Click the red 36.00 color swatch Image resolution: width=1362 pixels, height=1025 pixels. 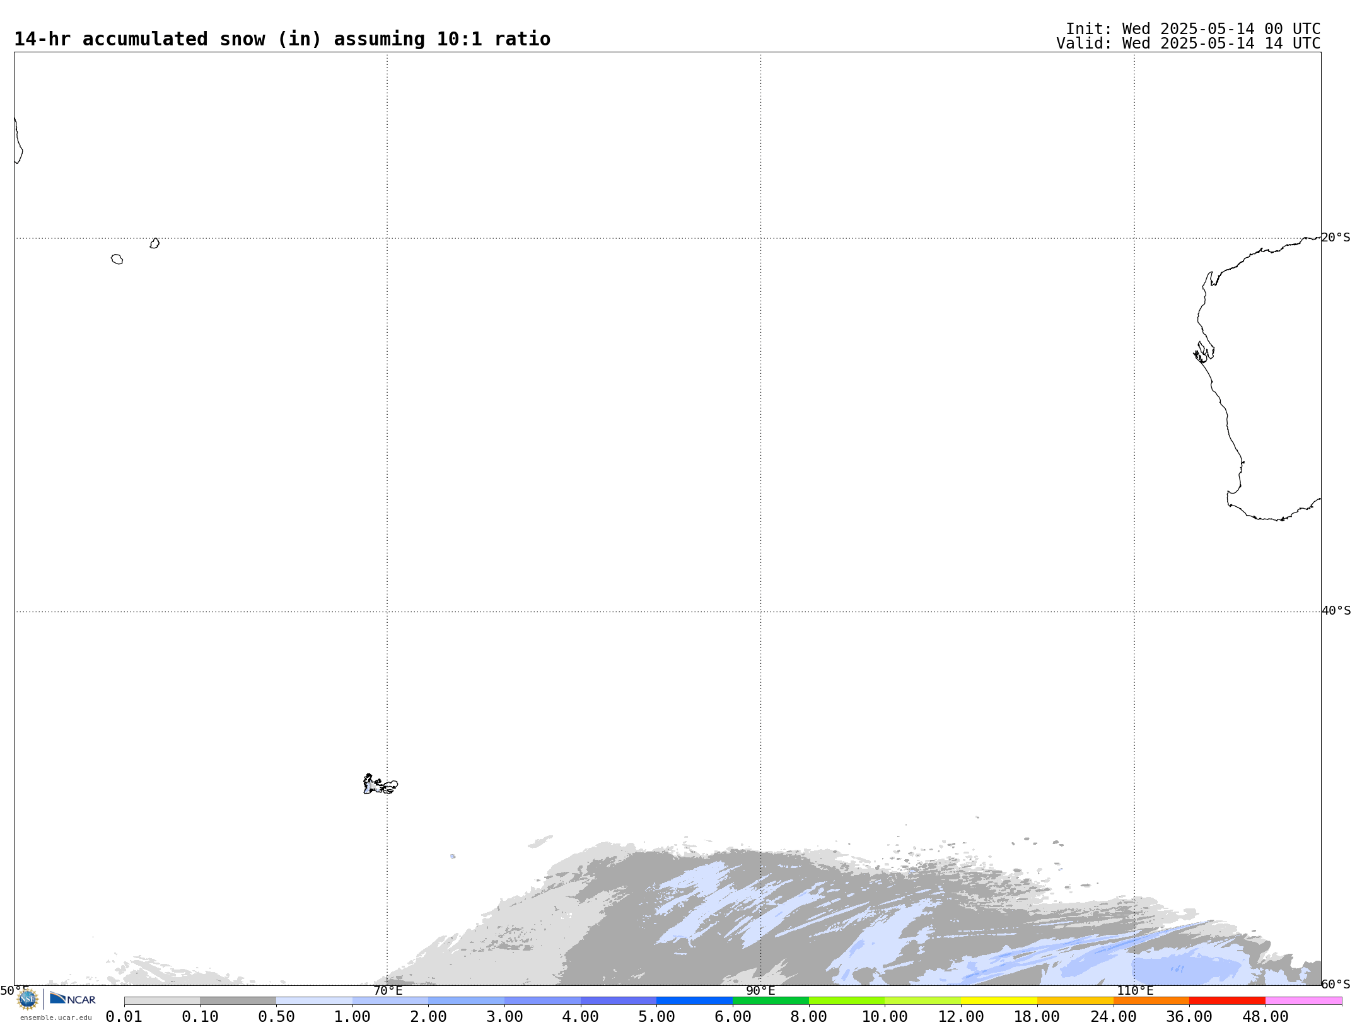(x=1227, y=1001)
